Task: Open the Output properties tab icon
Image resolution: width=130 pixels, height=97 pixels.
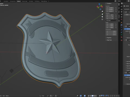Action: pos(122,12)
